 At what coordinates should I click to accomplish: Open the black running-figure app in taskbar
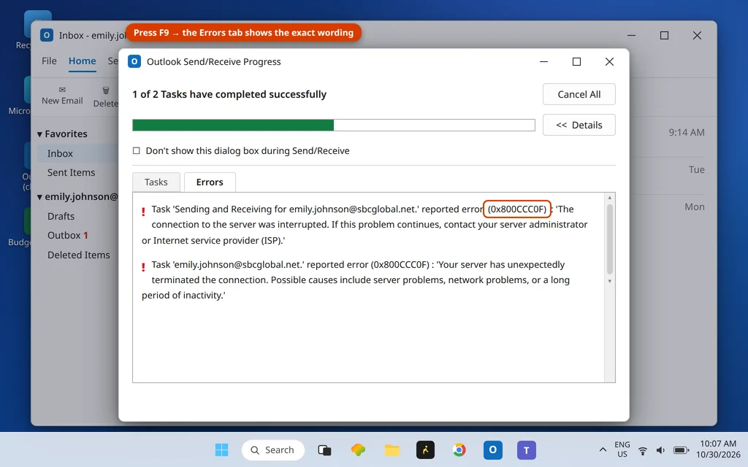pyautogui.click(x=426, y=449)
